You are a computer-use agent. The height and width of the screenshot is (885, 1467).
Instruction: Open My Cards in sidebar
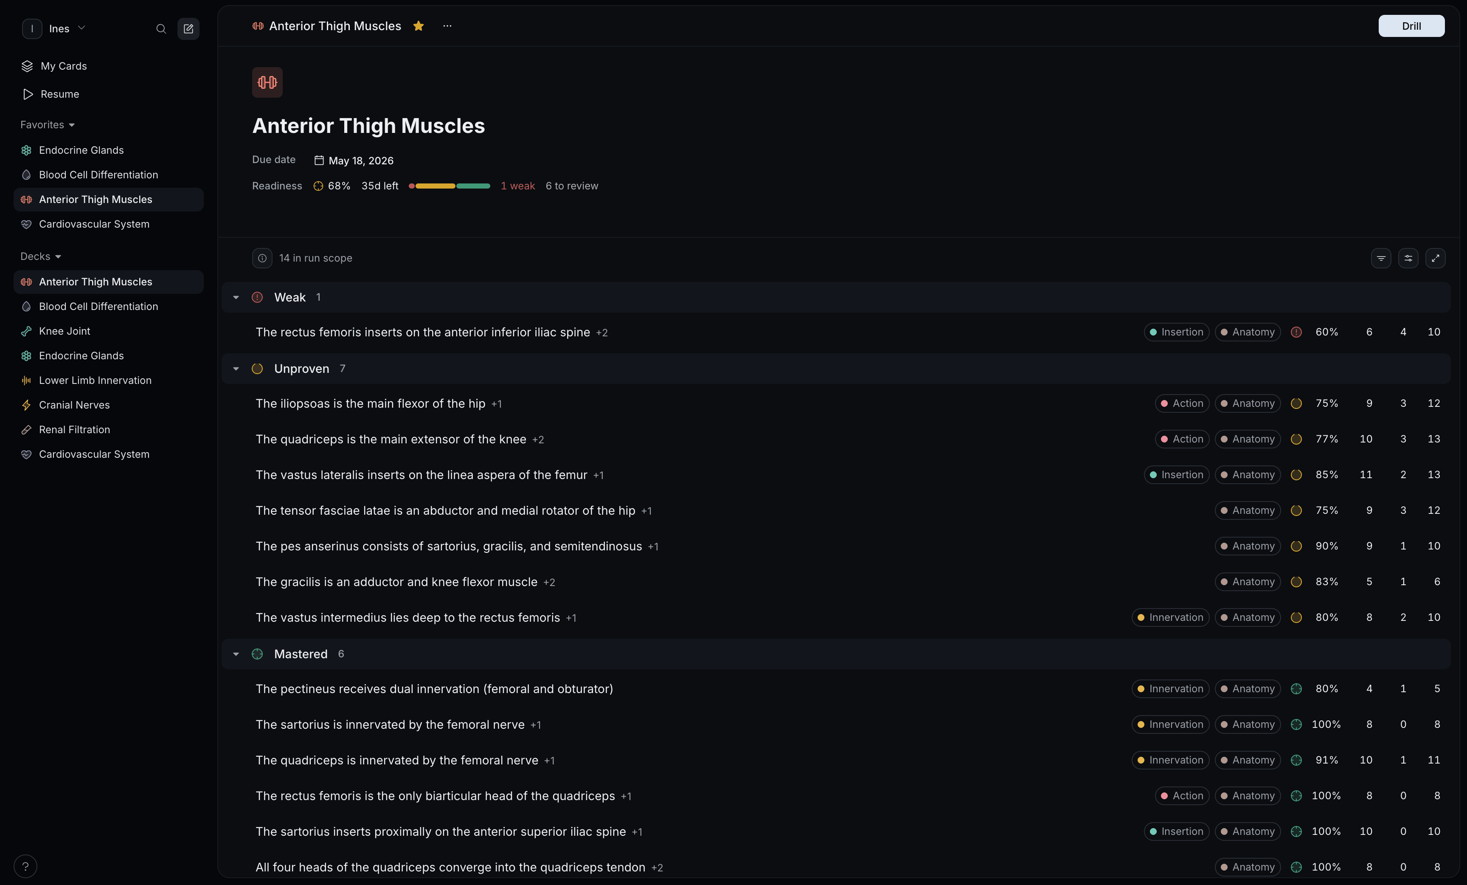[x=63, y=66]
